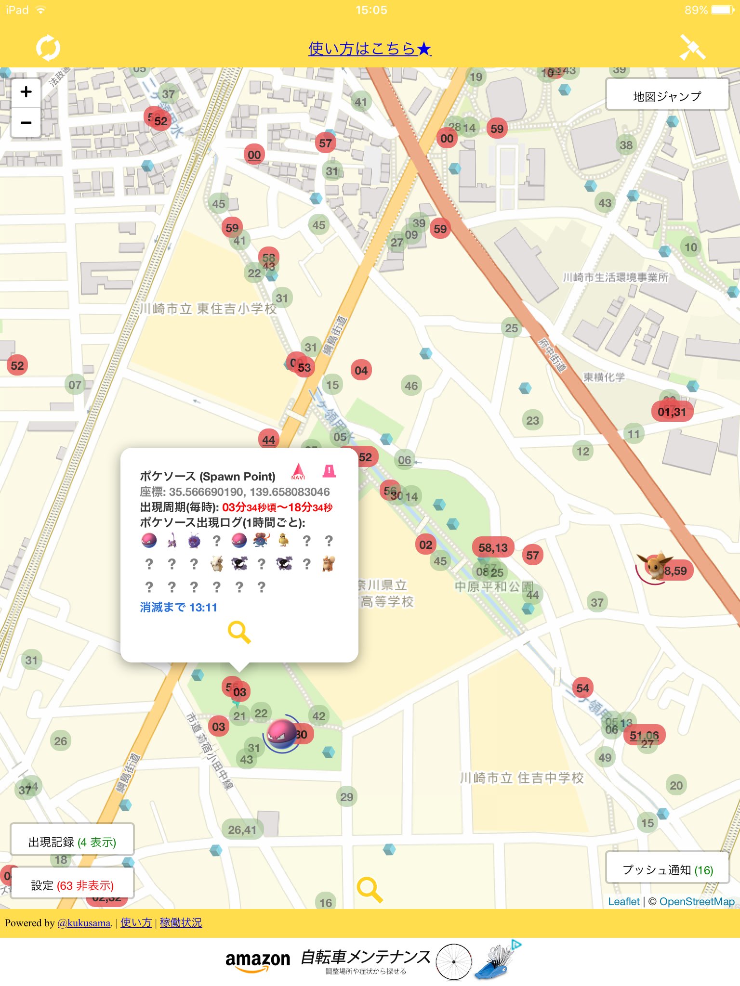
Task: Select red spawn marker 51,06
Action: coord(645,735)
